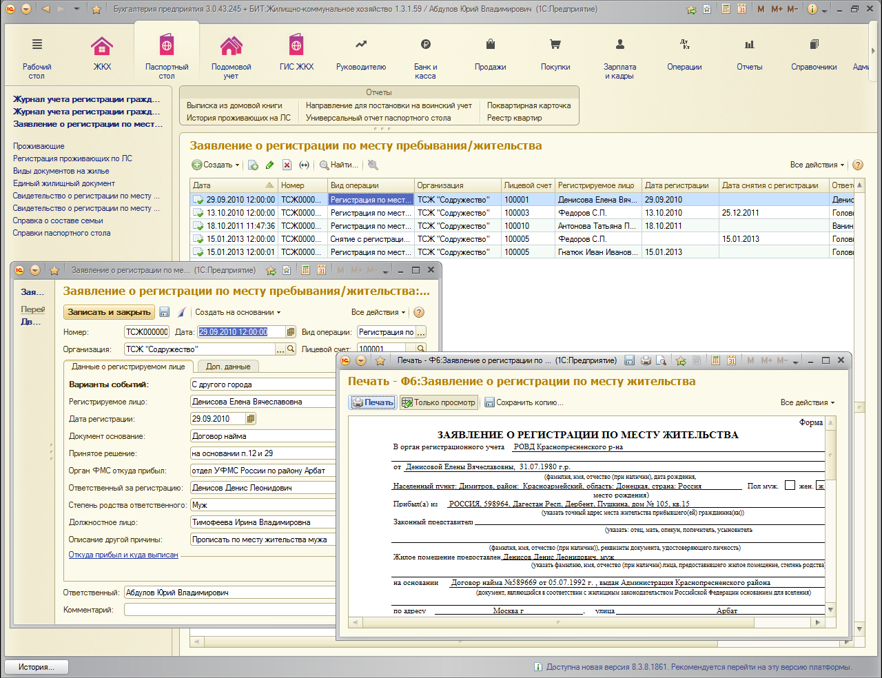Click the printer icon in the print window title bar
882x678 pixels.
[646, 360]
